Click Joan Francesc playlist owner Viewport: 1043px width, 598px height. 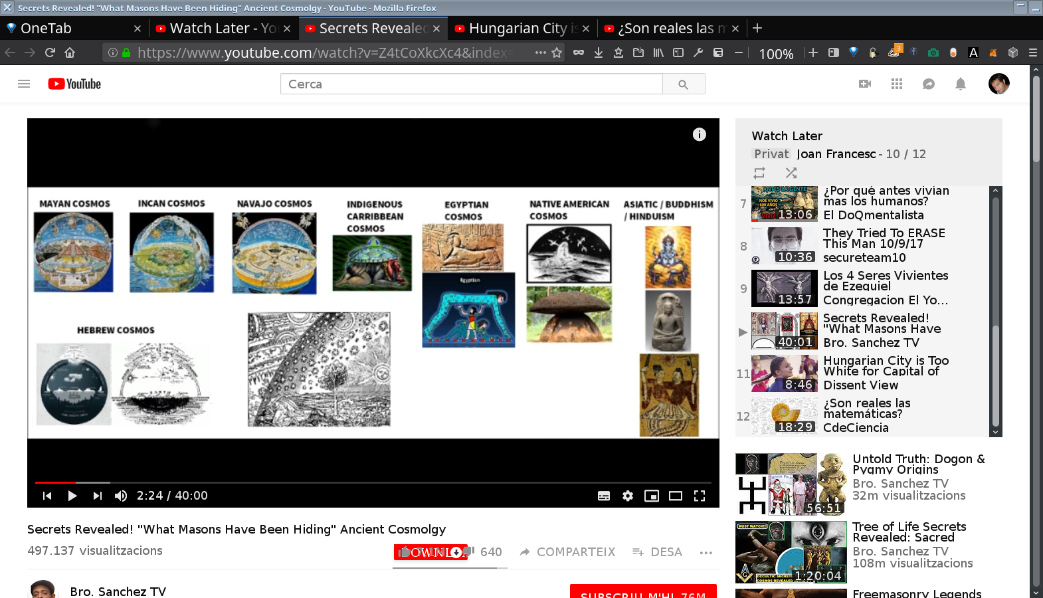(836, 153)
